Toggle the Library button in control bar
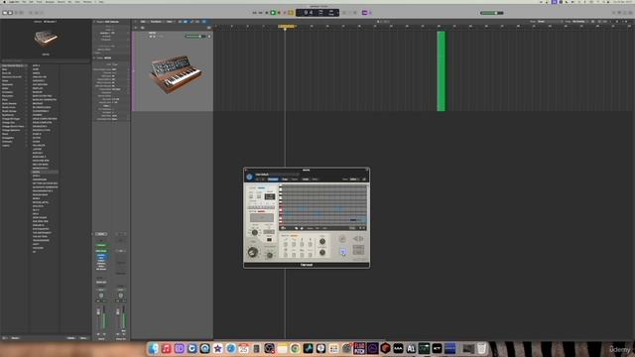Screen dimensions: 635x357 click(x=5, y=13)
